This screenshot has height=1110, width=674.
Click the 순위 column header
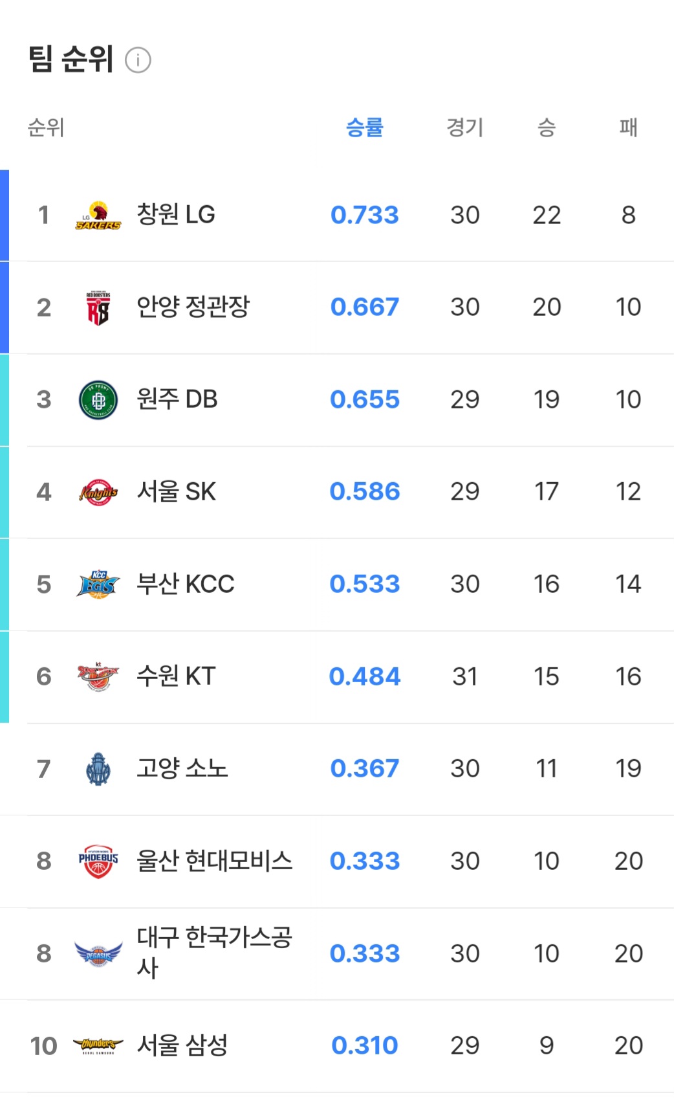(45, 127)
